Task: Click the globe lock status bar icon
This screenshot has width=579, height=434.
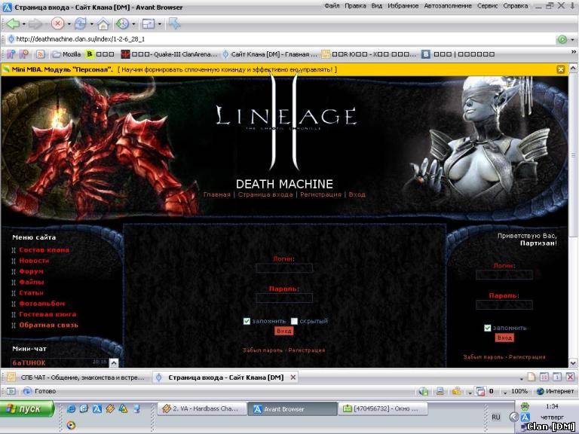Action: pos(424,391)
